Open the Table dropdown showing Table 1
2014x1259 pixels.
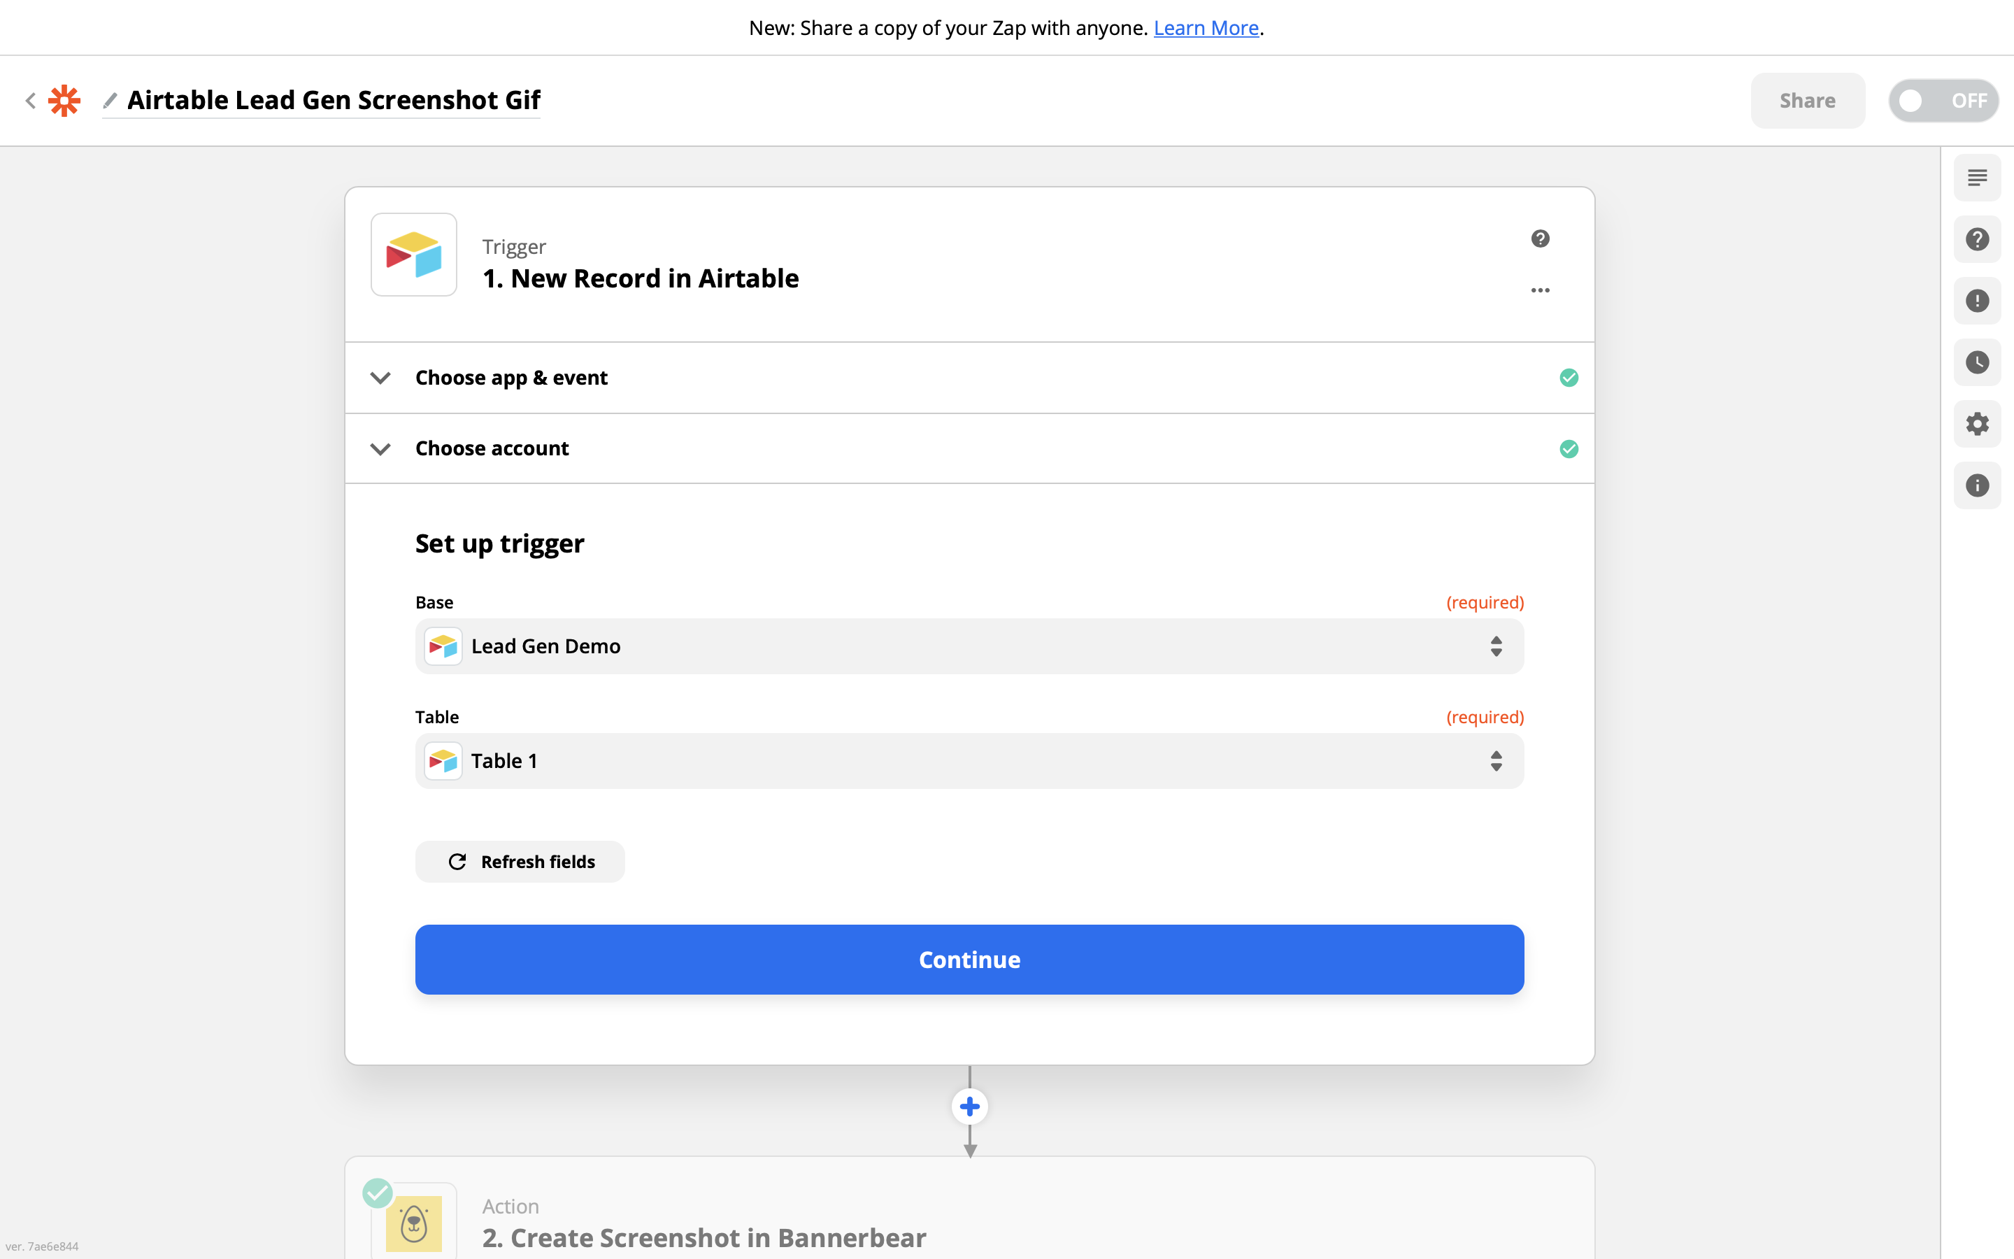click(x=969, y=761)
